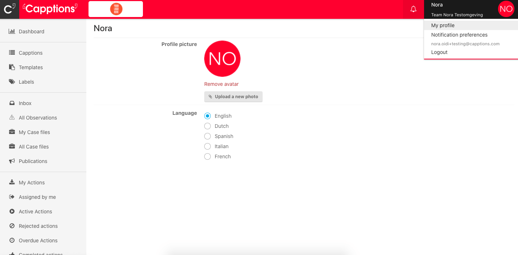Choose Spanish language option

(x=207, y=136)
